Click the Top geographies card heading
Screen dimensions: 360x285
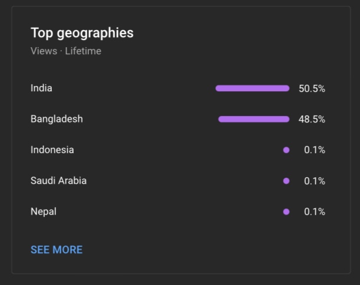(x=82, y=33)
